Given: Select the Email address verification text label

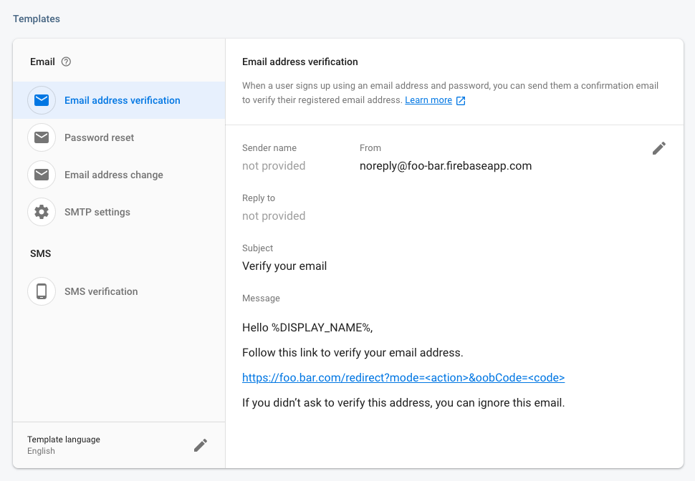Looking at the screenshot, I should (123, 100).
